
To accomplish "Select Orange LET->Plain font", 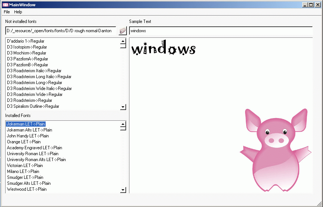I will pyautogui.click(x=24, y=142).
